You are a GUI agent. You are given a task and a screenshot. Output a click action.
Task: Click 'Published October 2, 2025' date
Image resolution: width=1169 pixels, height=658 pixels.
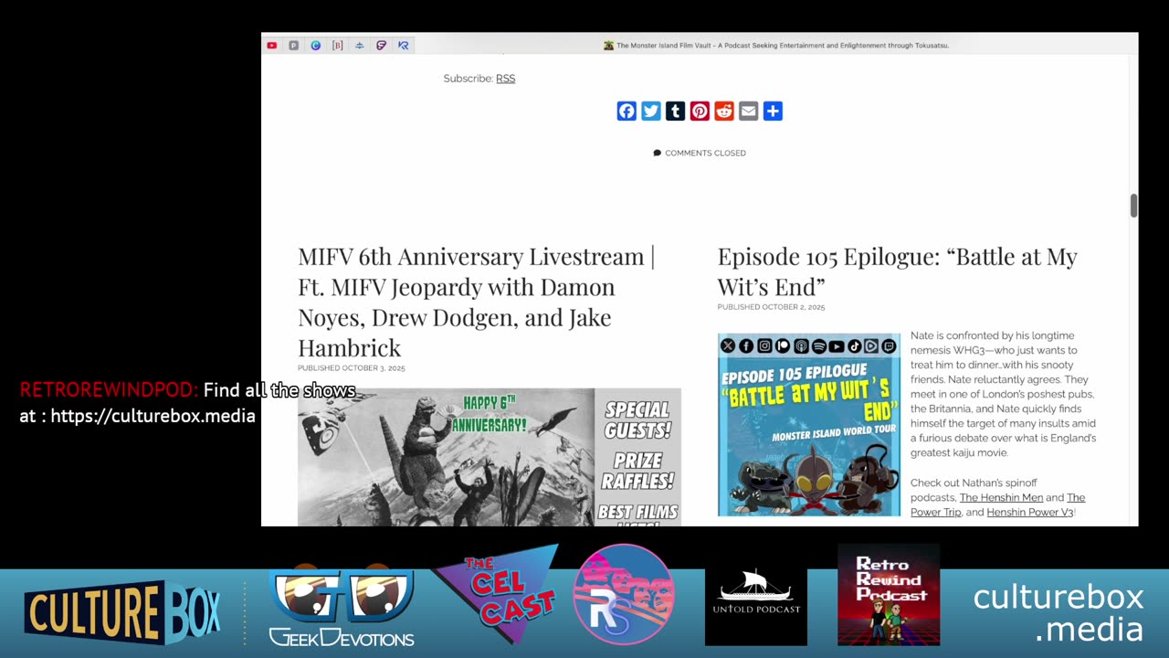coord(771,307)
